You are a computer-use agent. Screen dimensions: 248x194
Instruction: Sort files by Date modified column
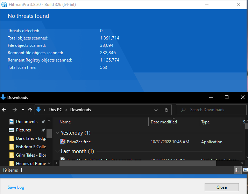164,122
